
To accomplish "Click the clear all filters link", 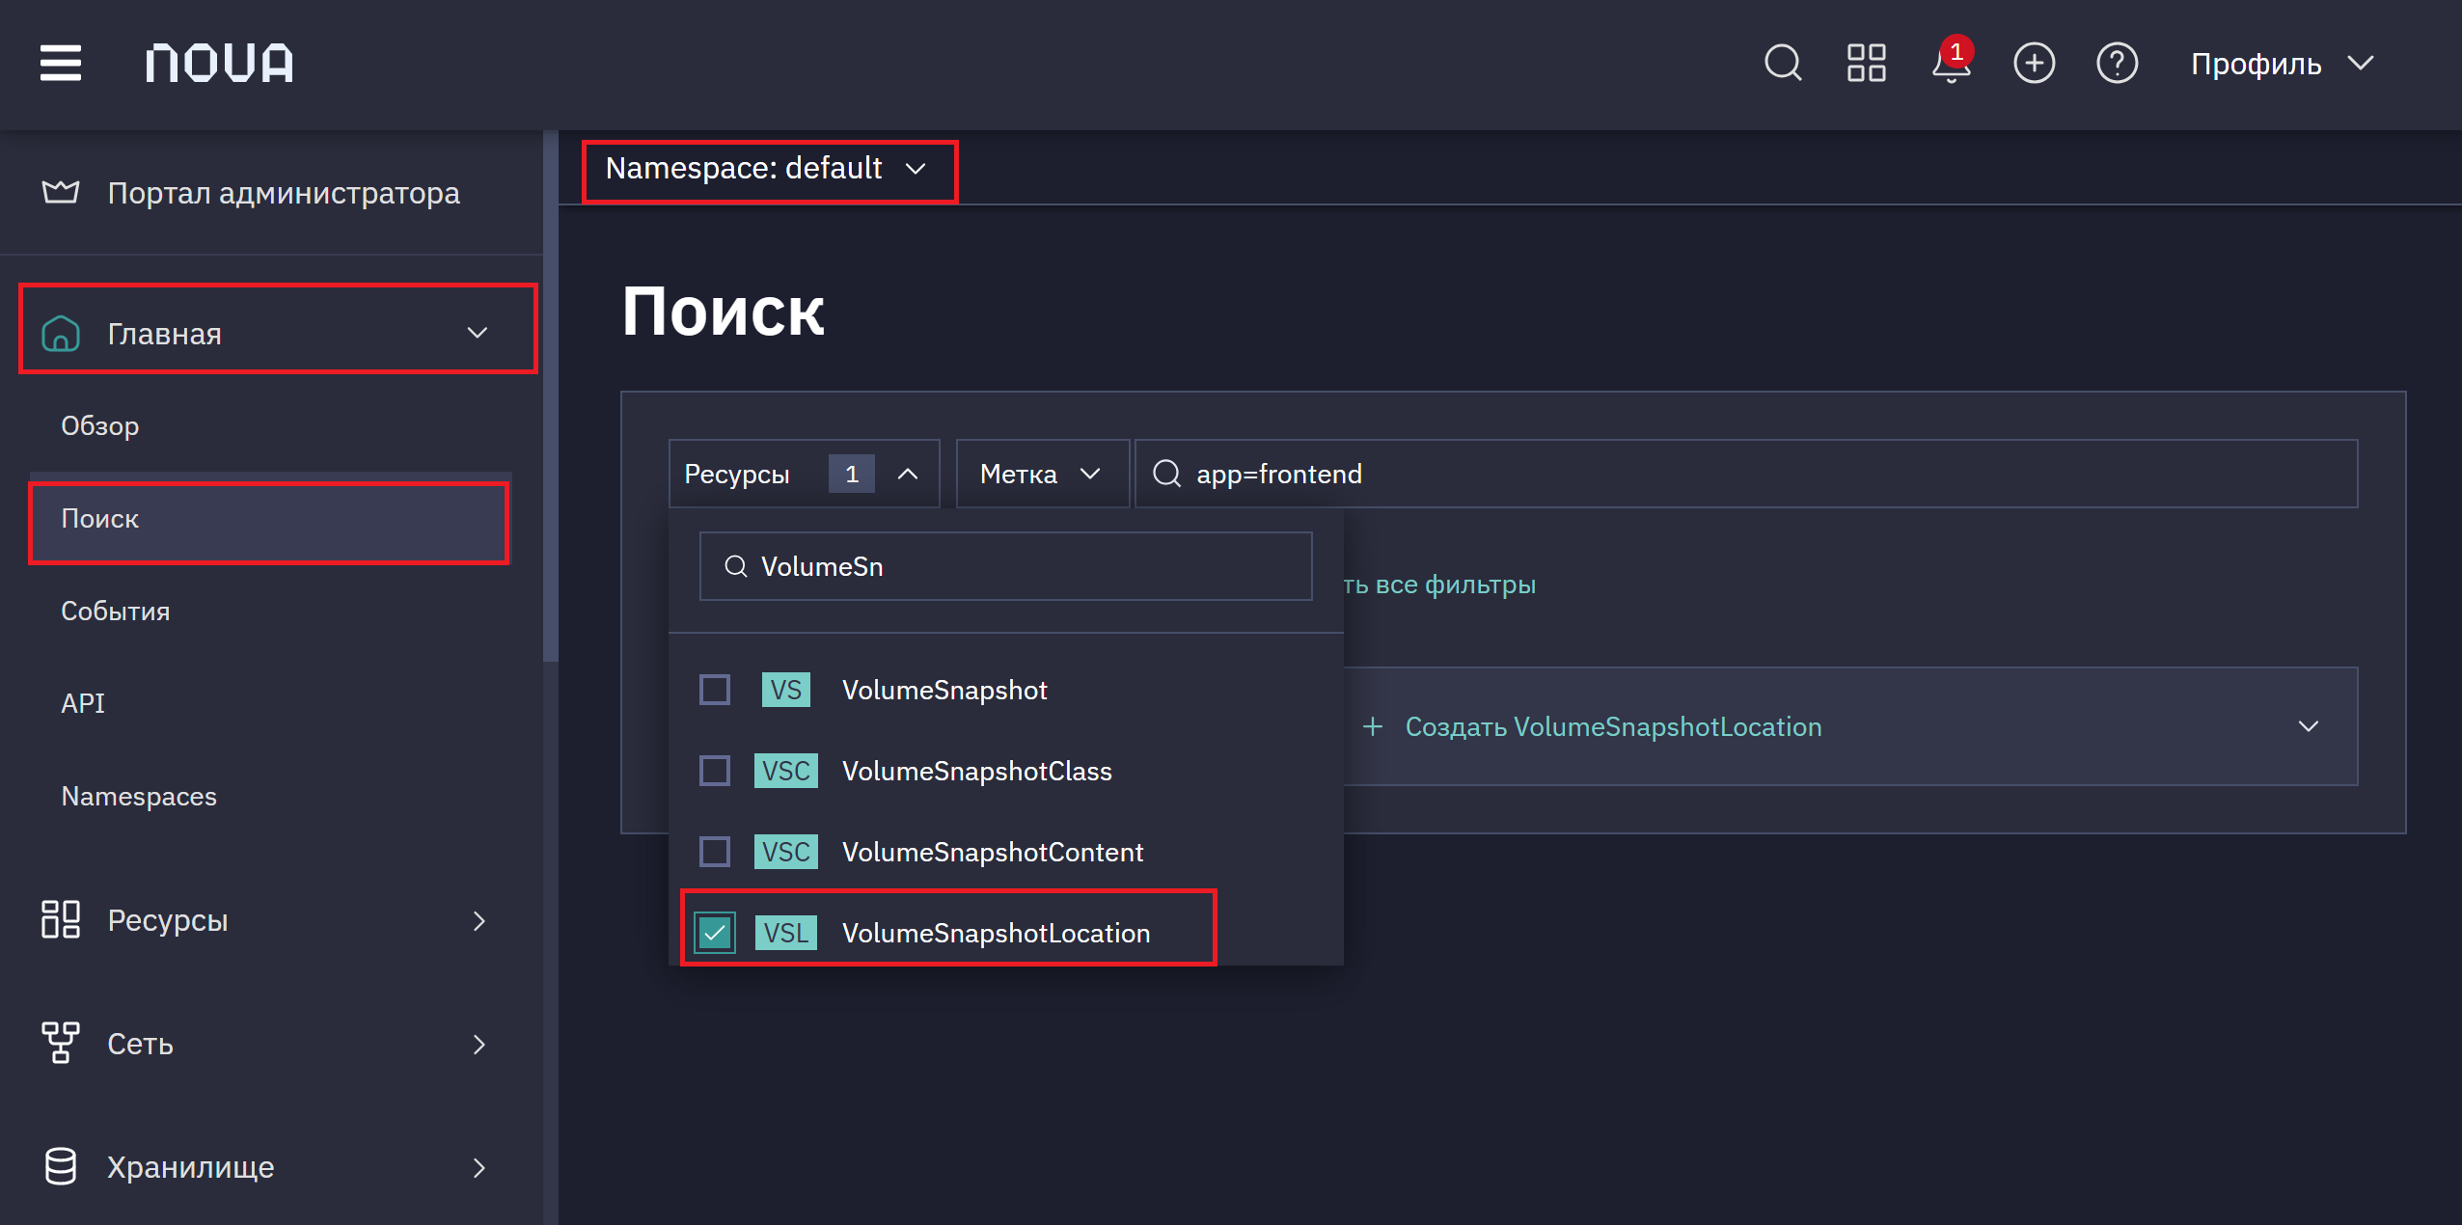I will coord(1439,585).
